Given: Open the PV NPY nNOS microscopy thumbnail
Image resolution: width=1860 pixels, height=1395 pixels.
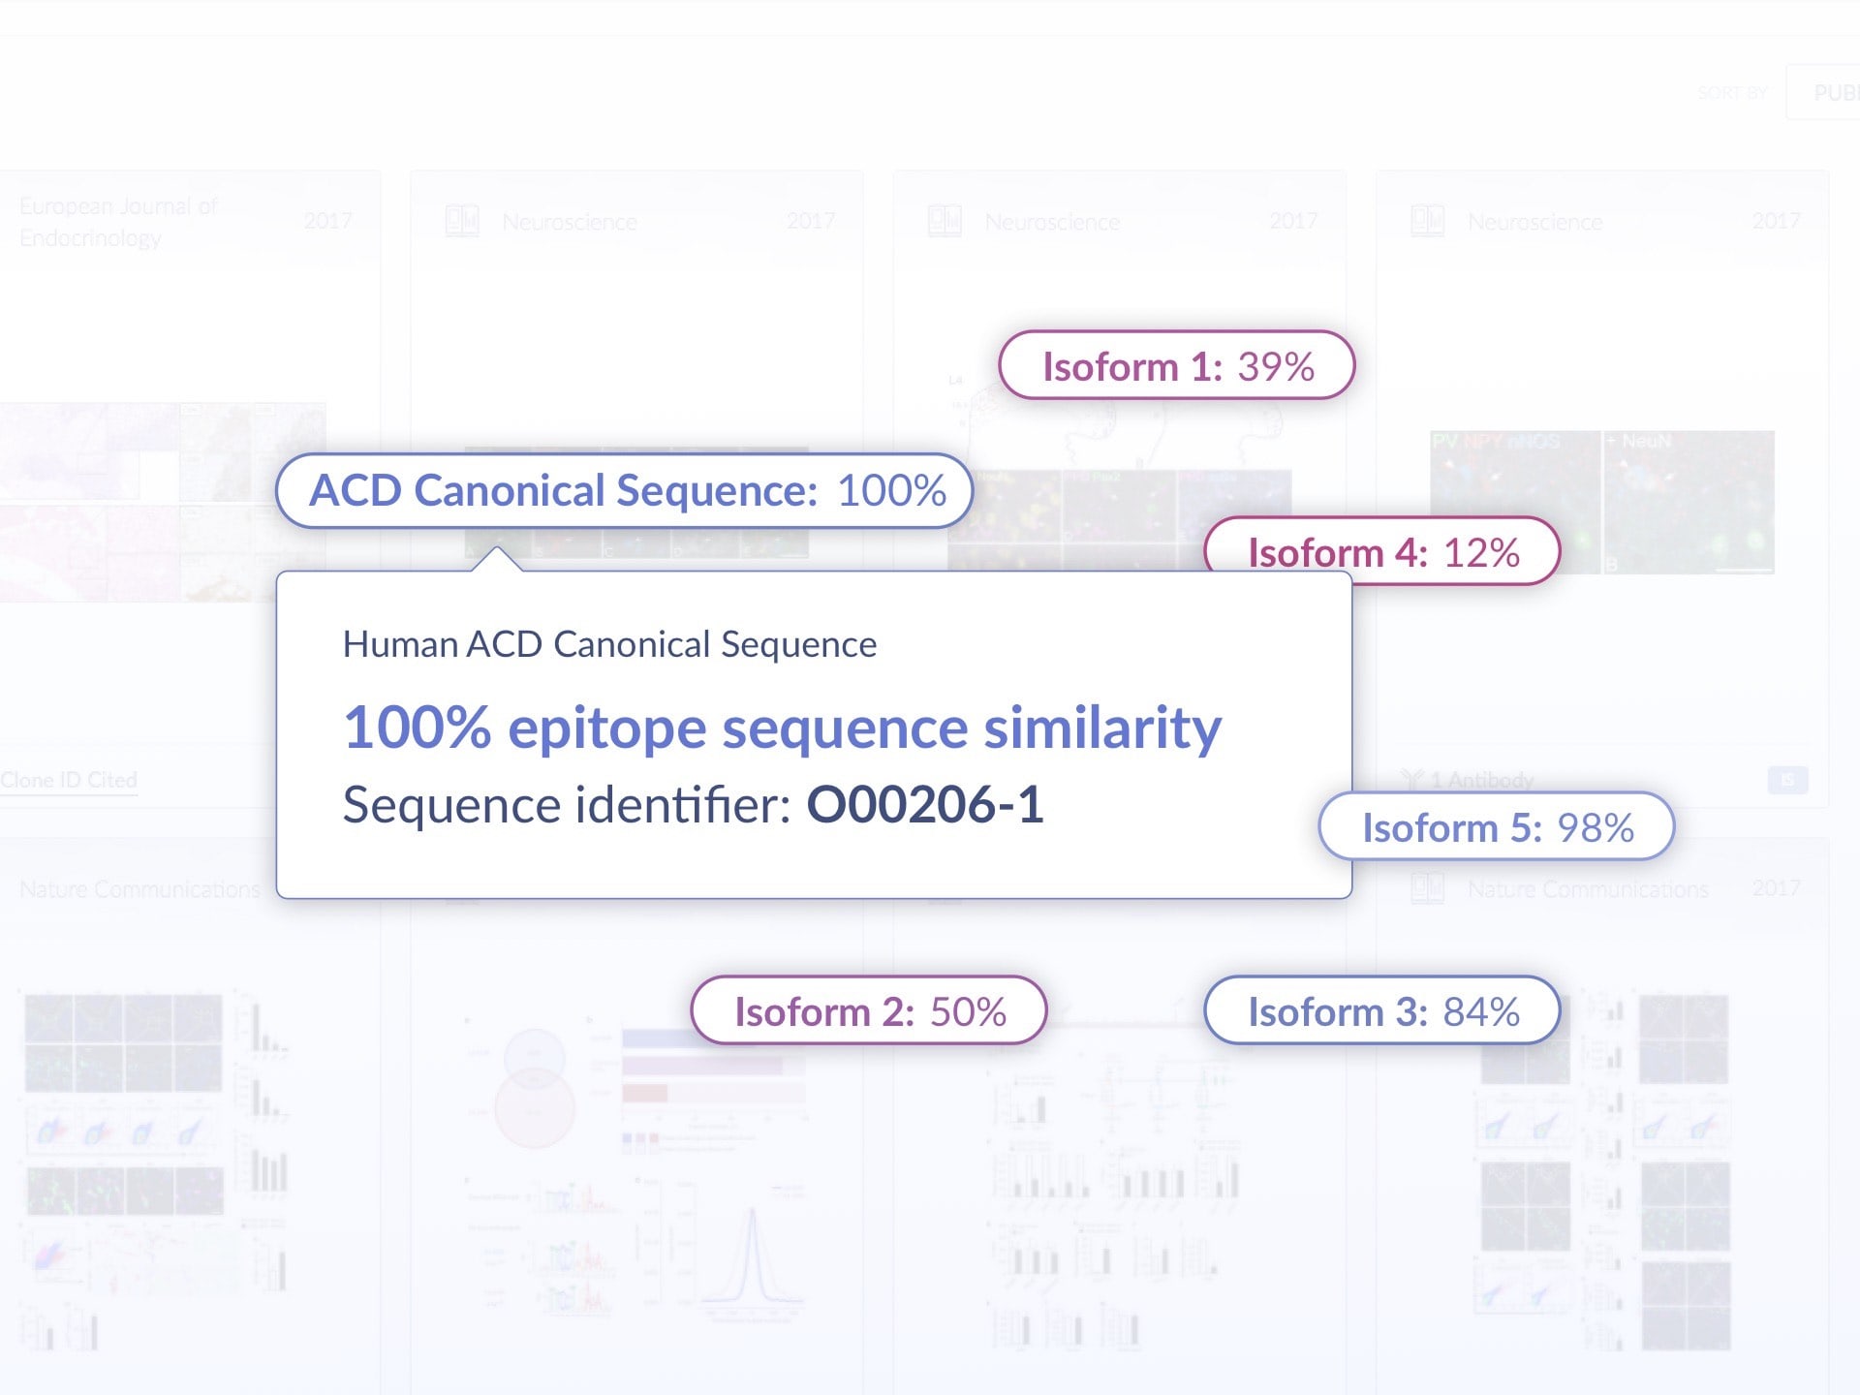Looking at the screenshot, I should (1602, 502).
